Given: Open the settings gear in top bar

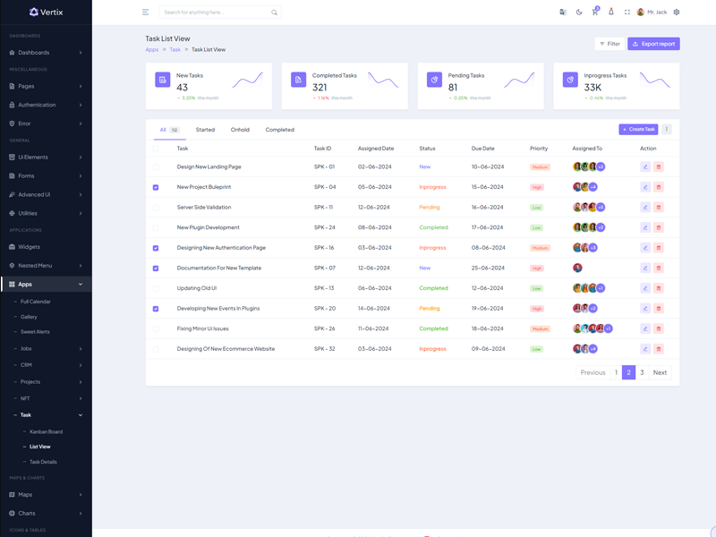Looking at the screenshot, I should point(677,13).
